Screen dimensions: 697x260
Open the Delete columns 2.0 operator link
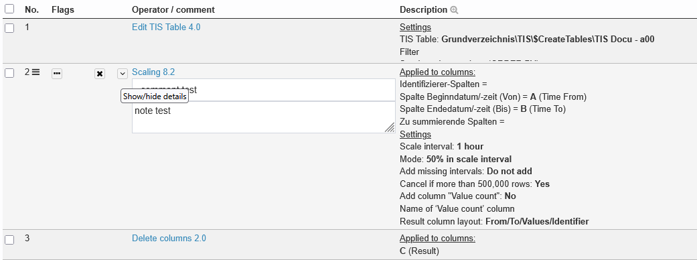(x=169, y=238)
